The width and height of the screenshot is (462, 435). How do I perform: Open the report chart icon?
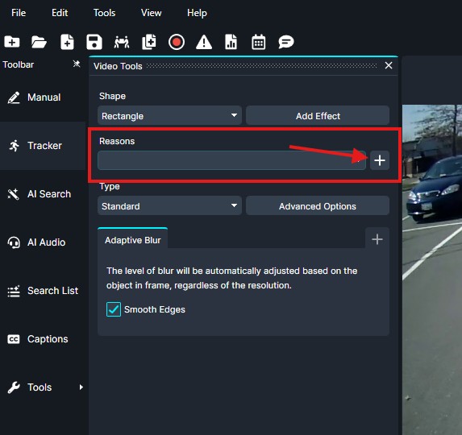point(231,42)
